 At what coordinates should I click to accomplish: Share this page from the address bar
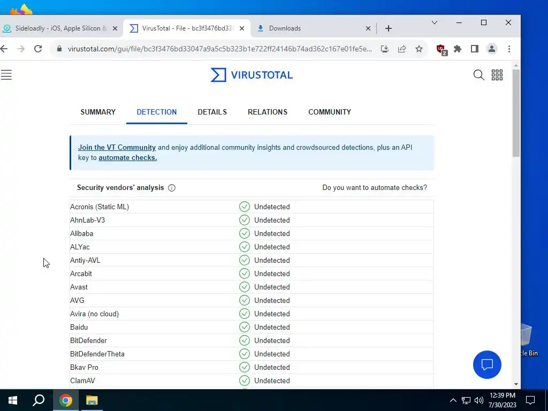pos(402,49)
